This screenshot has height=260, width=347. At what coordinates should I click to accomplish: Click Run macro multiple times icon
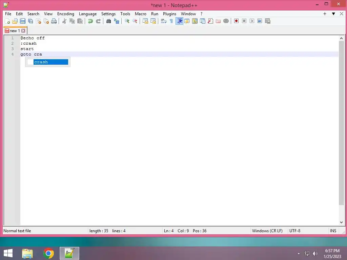pyautogui.click(x=260, y=21)
